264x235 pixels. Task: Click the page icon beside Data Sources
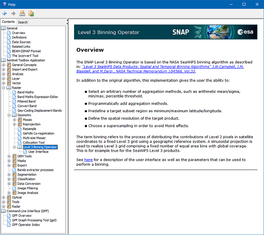tap(9, 42)
